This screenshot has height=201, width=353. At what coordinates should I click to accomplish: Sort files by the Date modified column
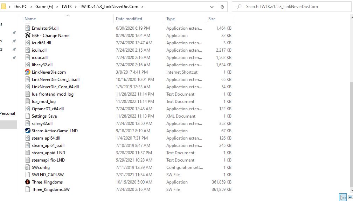(129, 19)
